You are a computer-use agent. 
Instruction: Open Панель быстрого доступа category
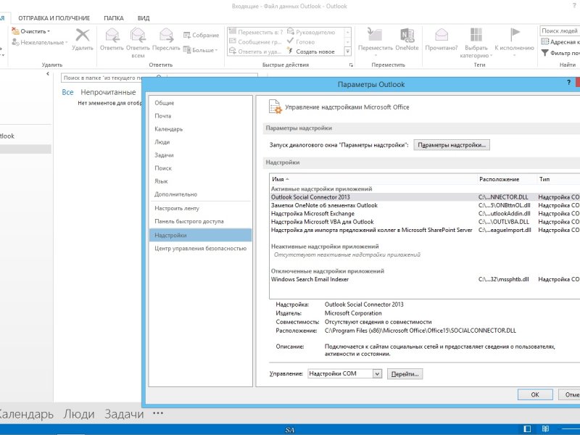(x=200, y=221)
